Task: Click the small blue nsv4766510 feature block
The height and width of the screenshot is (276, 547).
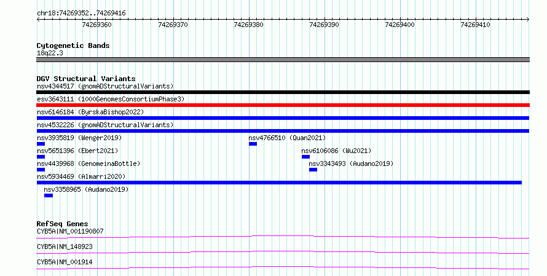Action: pos(253,144)
